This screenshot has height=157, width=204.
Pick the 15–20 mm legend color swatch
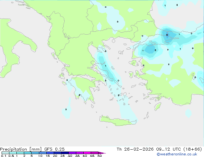(x=50, y=153)
